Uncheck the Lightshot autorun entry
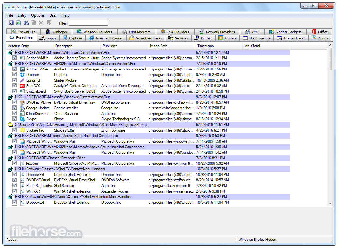 click(x=14, y=80)
